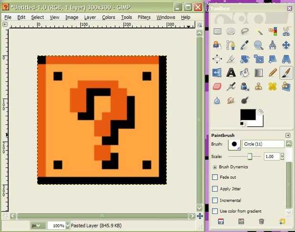Click the black foreground color swatch
Image resolution: width=295 pixels, height=232 pixels.
tap(248, 115)
